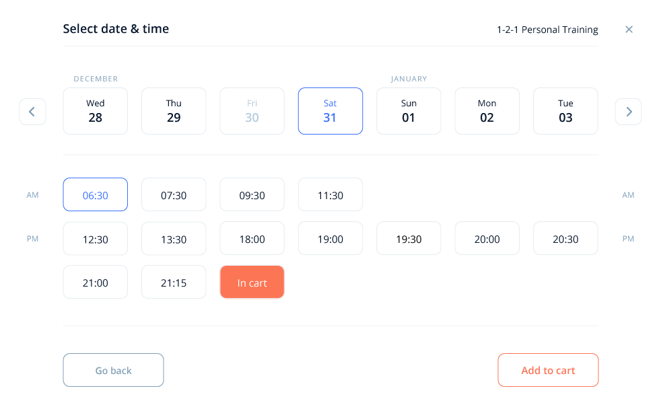661x407 pixels.
Task: Navigate to next week with right arrow
Action: click(x=628, y=111)
